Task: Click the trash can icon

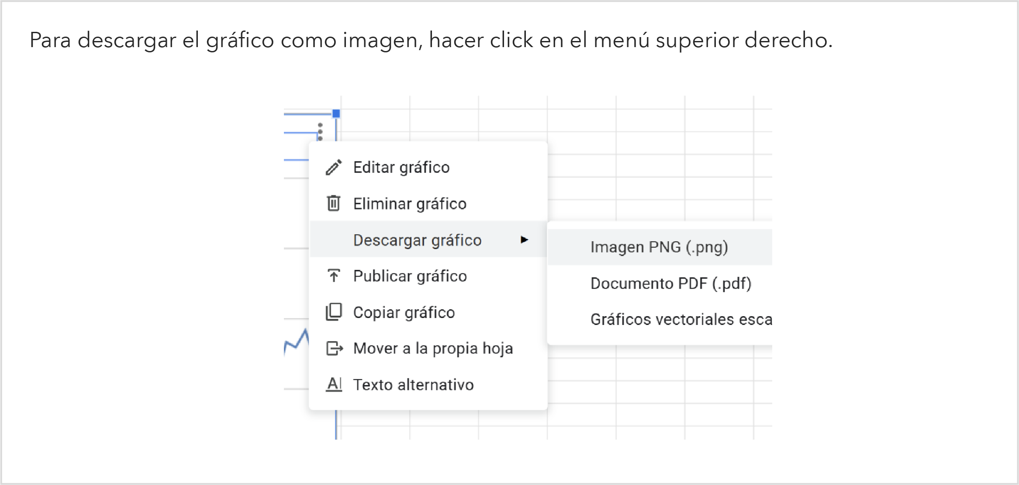Action: pos(334,203)
